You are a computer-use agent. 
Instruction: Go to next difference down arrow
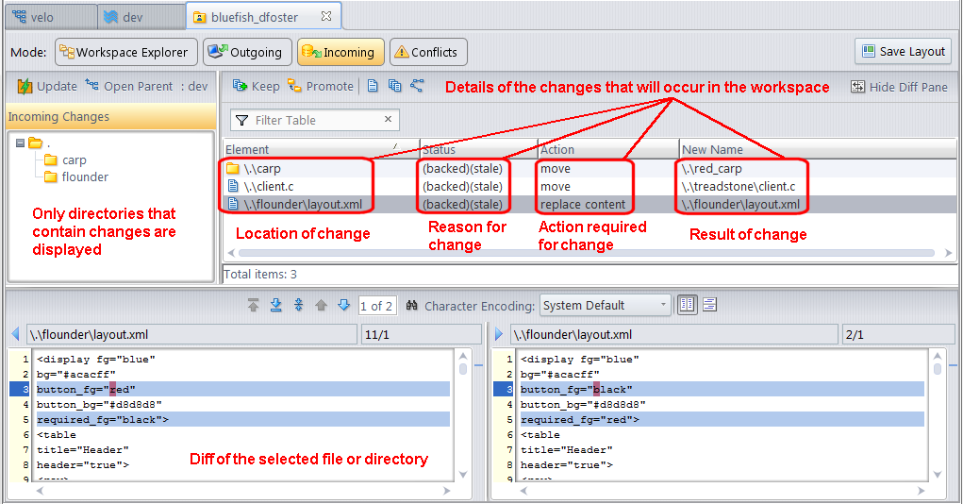(343, 306)
